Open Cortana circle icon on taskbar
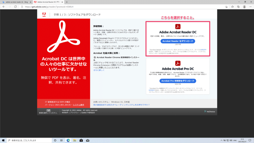Screen dimensions: 254x143 (55, 140)
